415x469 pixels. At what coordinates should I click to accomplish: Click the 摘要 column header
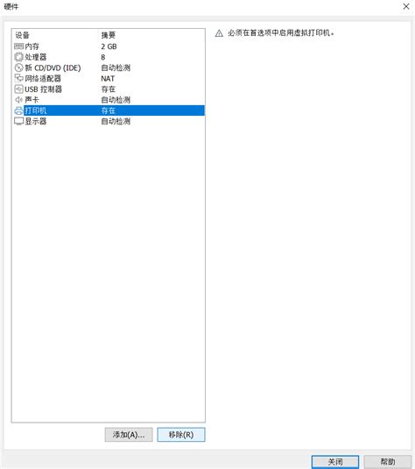[109, 35]
